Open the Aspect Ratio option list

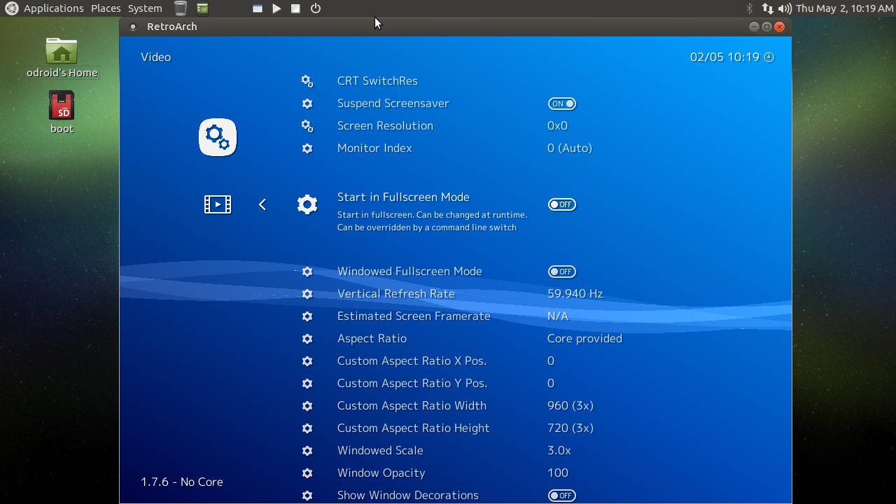pos(584,339)
